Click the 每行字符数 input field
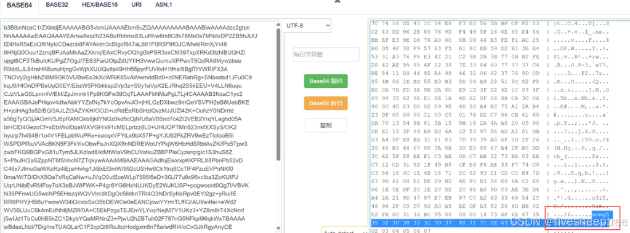Image resolution: width=630 pixels, height=233 pixels. click(325, 55)
